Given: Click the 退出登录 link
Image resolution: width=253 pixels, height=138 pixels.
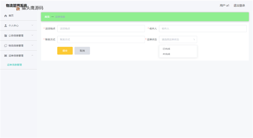Looking at the screenshot, I should coord(239,5).
